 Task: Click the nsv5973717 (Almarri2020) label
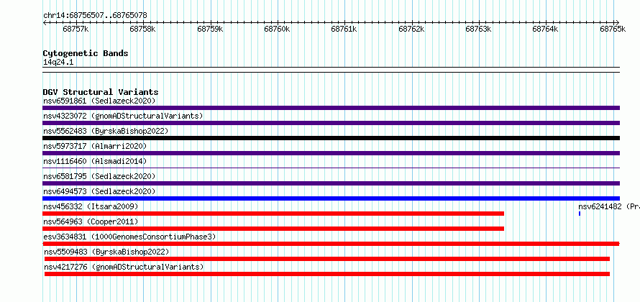(95, 146)
